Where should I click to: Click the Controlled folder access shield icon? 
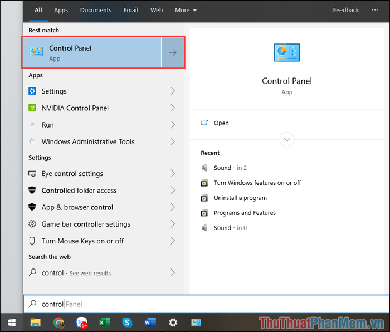pyautogui.click(x=32, y=191)
